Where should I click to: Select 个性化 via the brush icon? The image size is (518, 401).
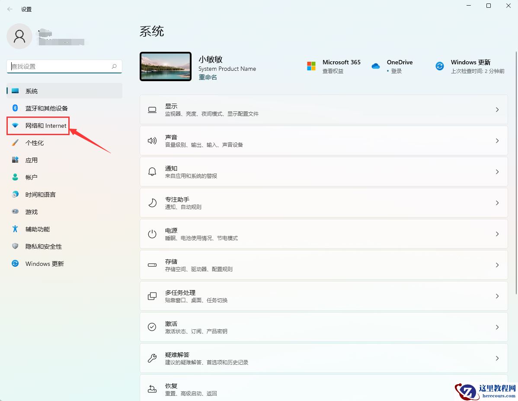[15, 142]
